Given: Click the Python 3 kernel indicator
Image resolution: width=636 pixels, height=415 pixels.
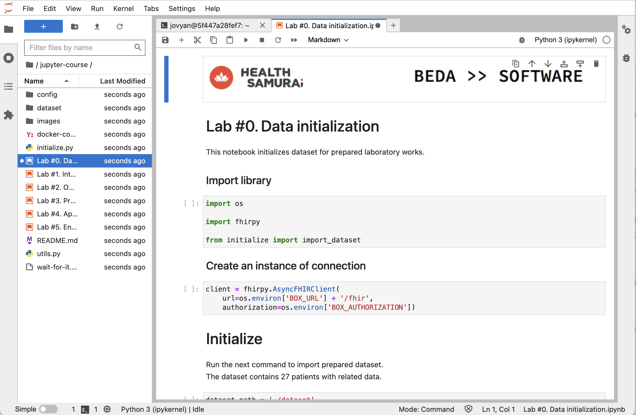Looking at the screenshot, I should pyautogui.click(x=566, y=39).
